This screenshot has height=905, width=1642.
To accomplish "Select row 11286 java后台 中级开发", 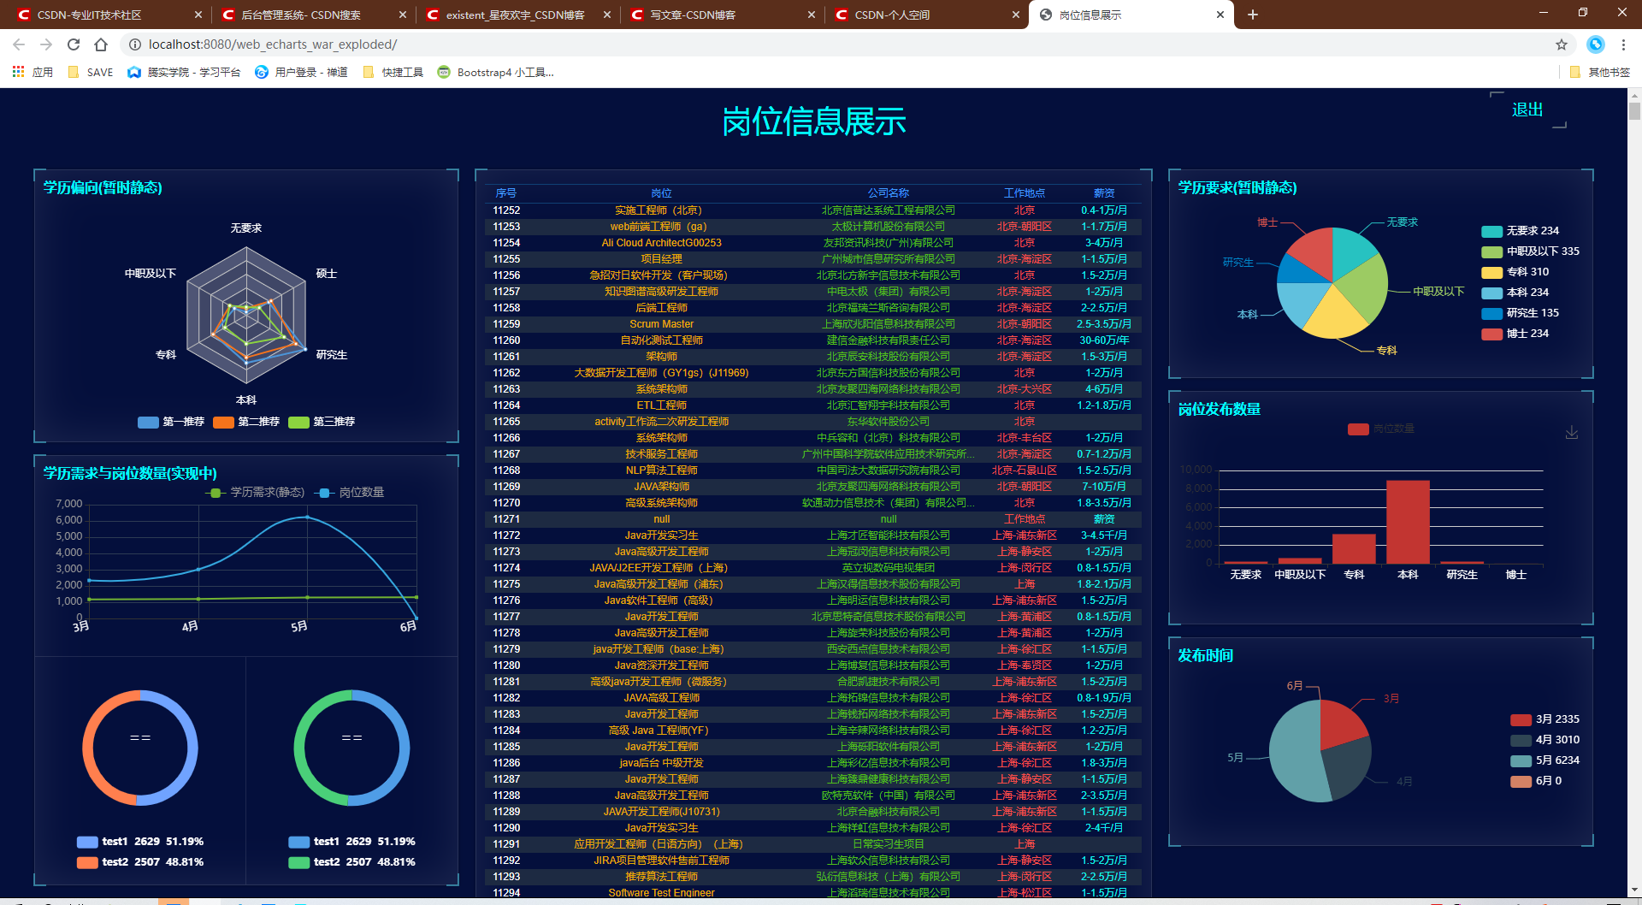I will coord(813,763).
